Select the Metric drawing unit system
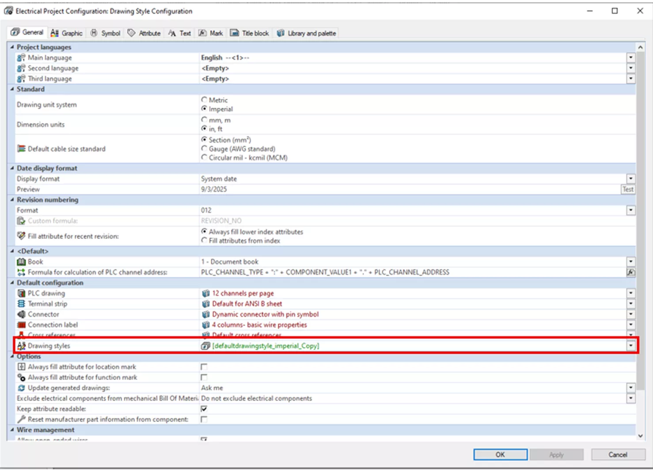The height and width of the screenshot is (470, 653). pyautogui.click(x=204, y=100)
